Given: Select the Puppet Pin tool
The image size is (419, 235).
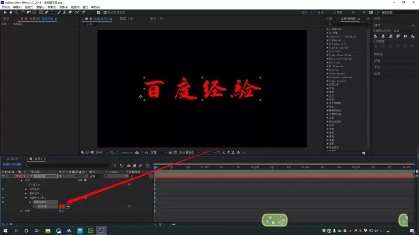Looking at the screenshot, I should click(x=83, y=12).
